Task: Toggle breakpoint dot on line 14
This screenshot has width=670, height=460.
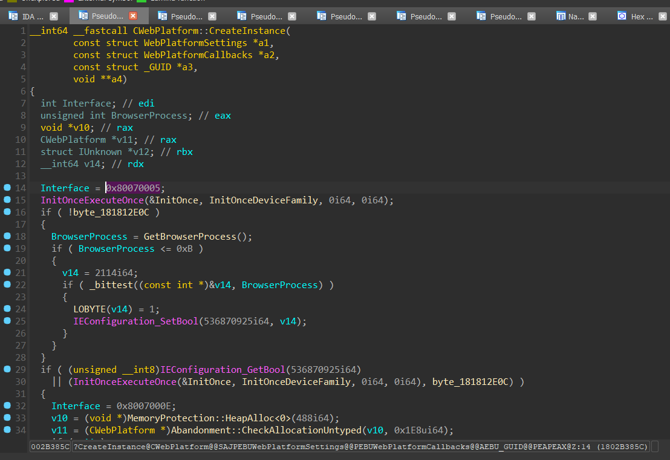Action: pyautogui.click(x=7, y=188)
